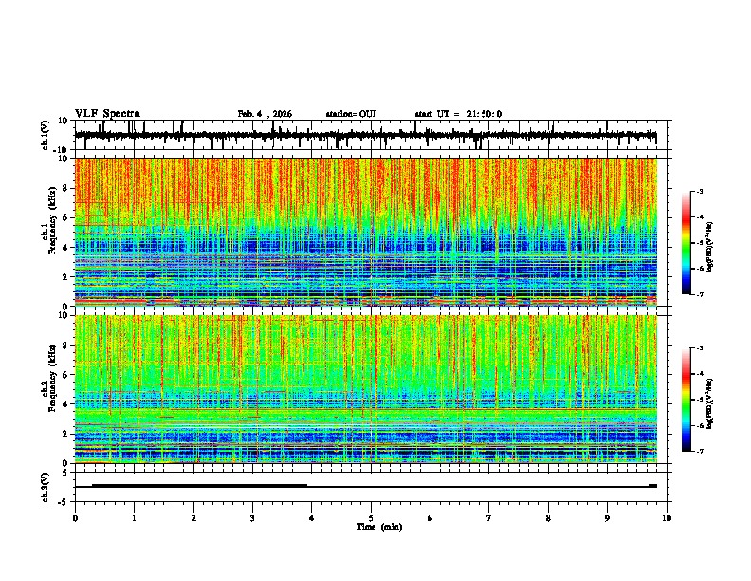Screen dimensions: 751x581
Task: Click the "-7" label on ch.2 color bar
Action: (699, 451)
